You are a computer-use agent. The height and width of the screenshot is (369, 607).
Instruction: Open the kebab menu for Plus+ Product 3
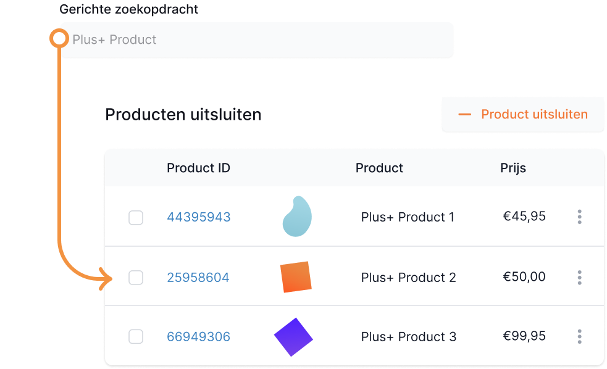(579, 337)
